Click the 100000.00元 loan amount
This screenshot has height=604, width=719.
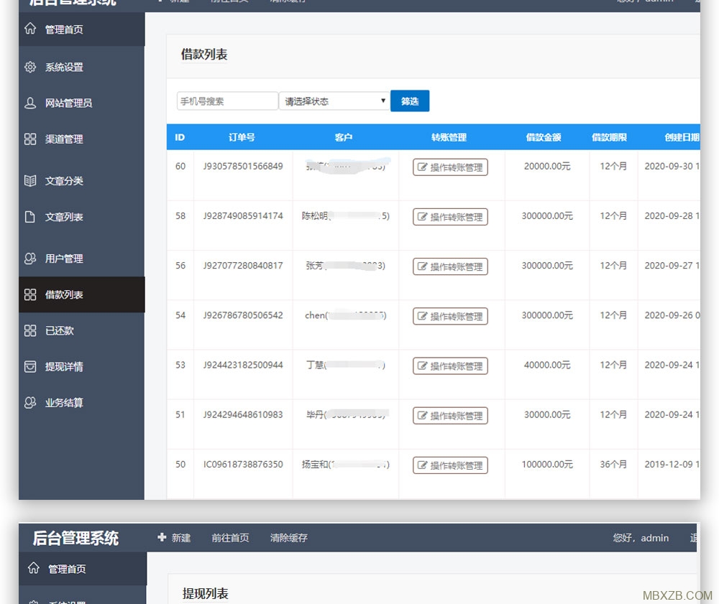(x=547, y=465)
